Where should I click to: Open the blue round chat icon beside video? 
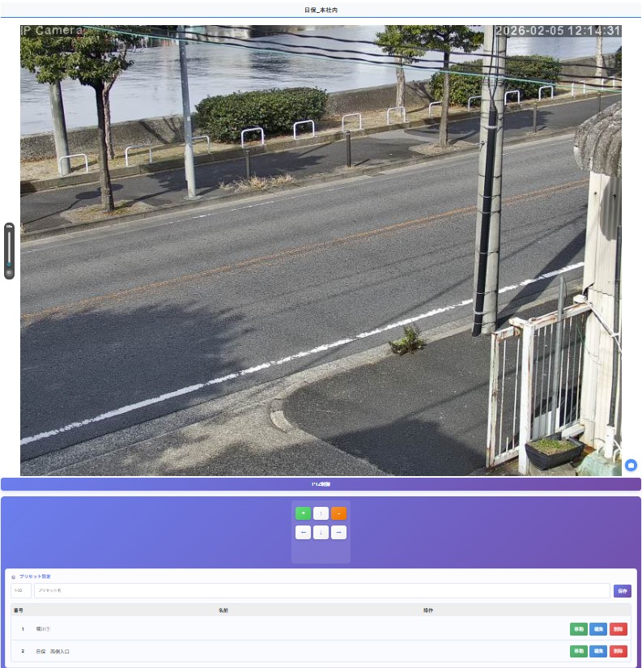(631, 465)
